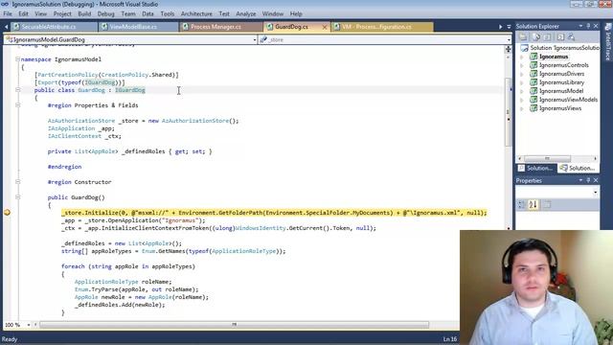The width and height of the screenshot is (613, 345).
Task: Click Refresh icon in Solution Explorer toolbar
Action: pyautogui.click(x=547, y=36)
